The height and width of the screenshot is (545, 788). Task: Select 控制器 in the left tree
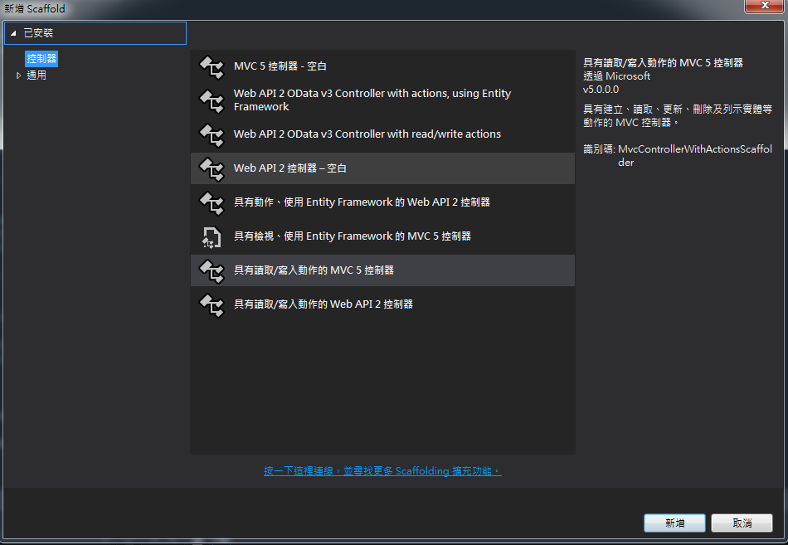[41, 59]
